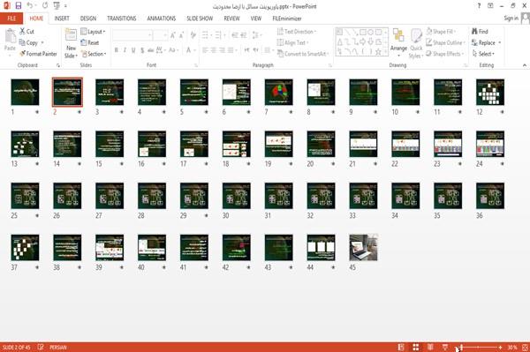
Task: Open the Text Direction dropdown
Action: pyautogui.click(x=297, y=32)
